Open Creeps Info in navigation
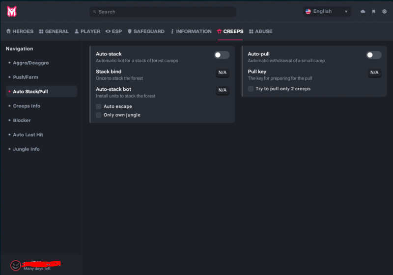 (x=41, y=106)
